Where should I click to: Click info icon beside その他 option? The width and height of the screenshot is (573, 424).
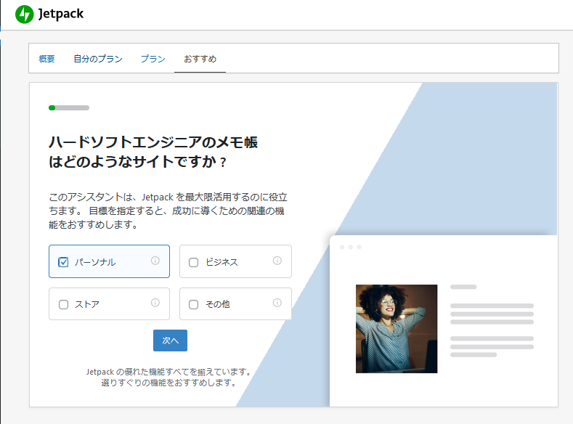click(x=277, y=303)
